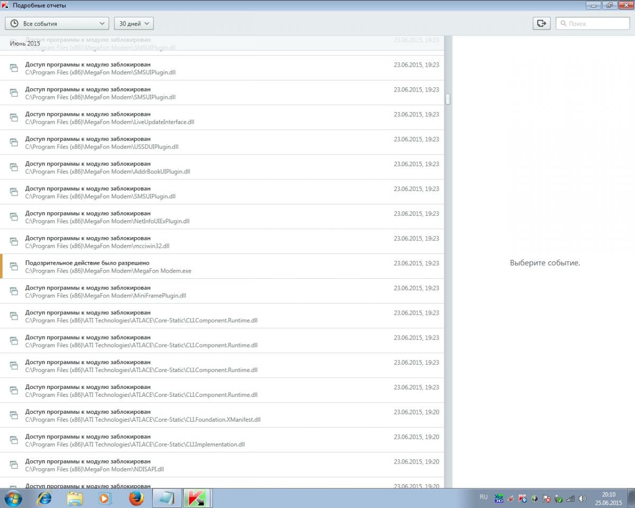Click the module icon beside mcciwin32.dll
Screen dimensions: 635x508
pyautogui.click(x=14, y=241)
